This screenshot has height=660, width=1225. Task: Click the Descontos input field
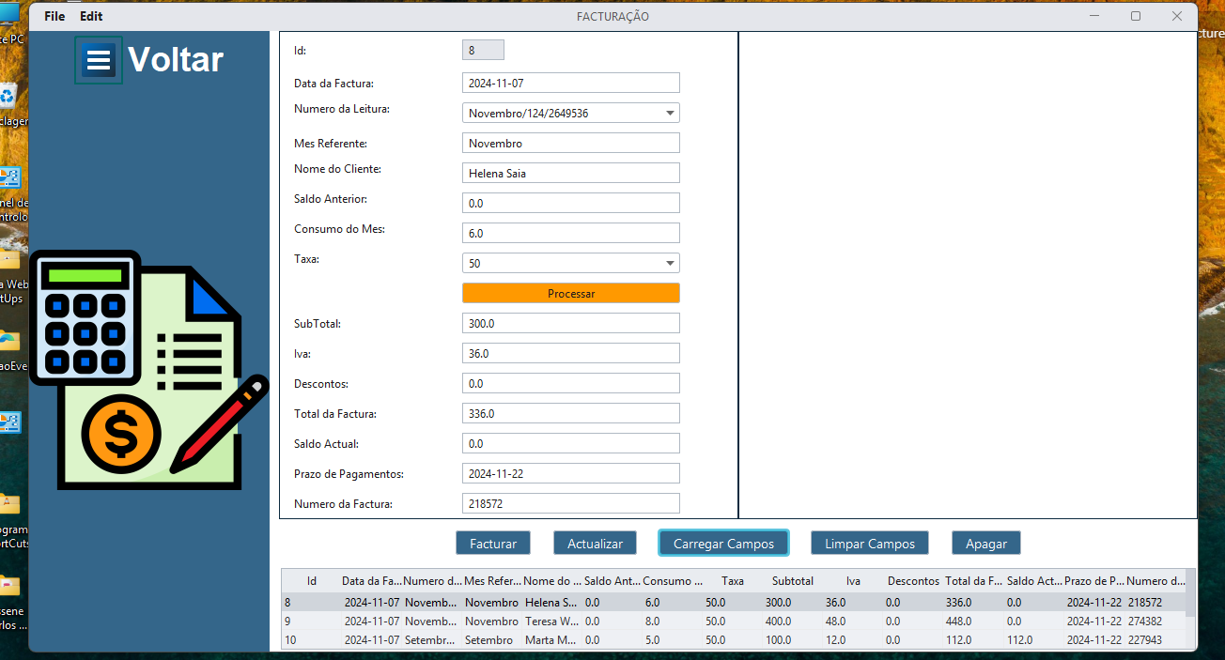click(570, 384)
